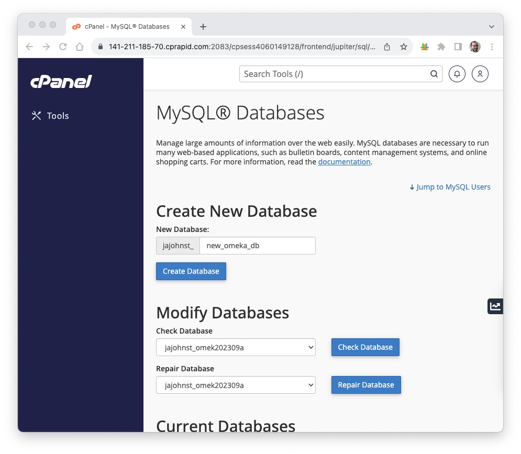Image resolution: width=521 pixels, height=454 pixels.
Task: Open the browser extensions puzzle icon
Action: point(441,47)
